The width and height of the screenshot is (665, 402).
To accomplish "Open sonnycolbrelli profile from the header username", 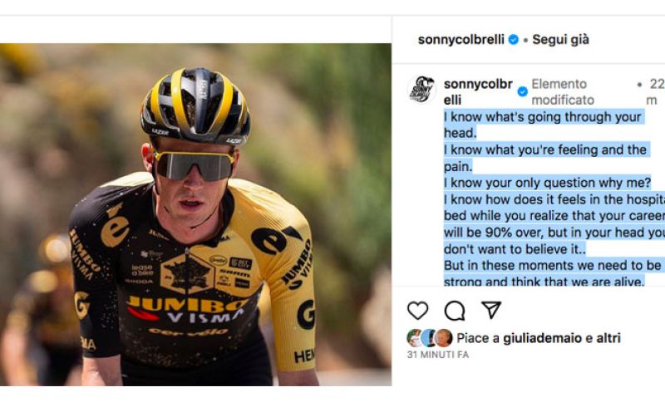I will click(462, 40).
